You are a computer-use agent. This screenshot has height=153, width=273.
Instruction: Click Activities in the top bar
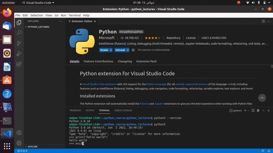[x=9, y=3]
